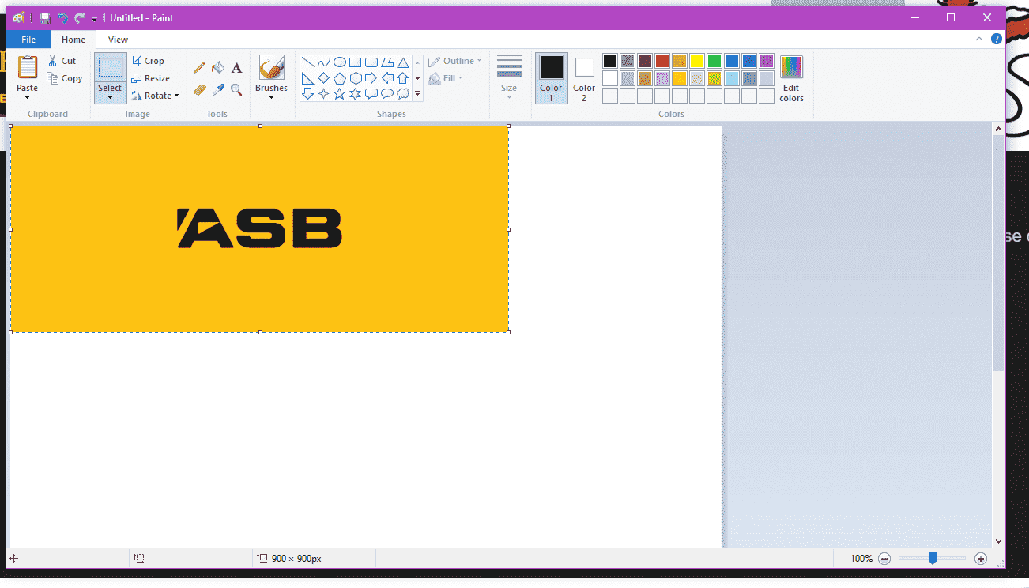Pick the Pentagon shape
Screen dimensions: 1029x588
[x=340, y=78]
